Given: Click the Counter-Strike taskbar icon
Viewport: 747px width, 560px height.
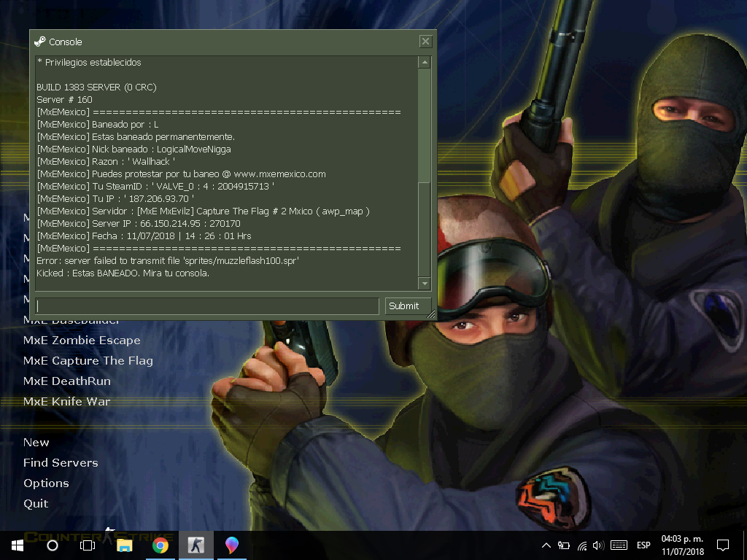Looking at the screenshot, I should pos(196,545).
